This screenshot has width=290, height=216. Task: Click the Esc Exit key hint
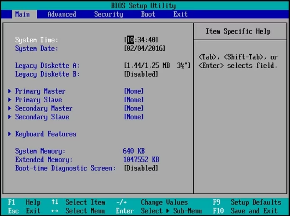tap(24, 211)
